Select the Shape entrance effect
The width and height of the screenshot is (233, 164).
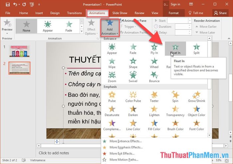click(x=133, y=63)
